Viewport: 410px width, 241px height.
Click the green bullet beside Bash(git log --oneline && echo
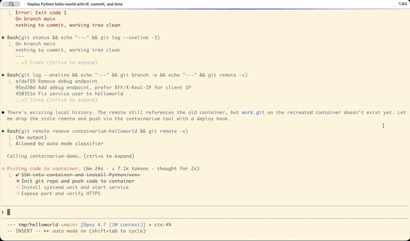[3, 75]
